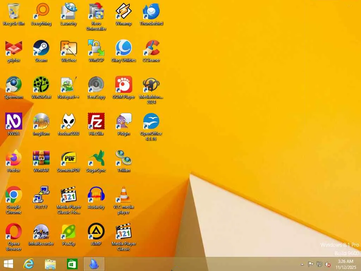
Task: Click the g4yfox desktop icon
Action: (14, 51)
